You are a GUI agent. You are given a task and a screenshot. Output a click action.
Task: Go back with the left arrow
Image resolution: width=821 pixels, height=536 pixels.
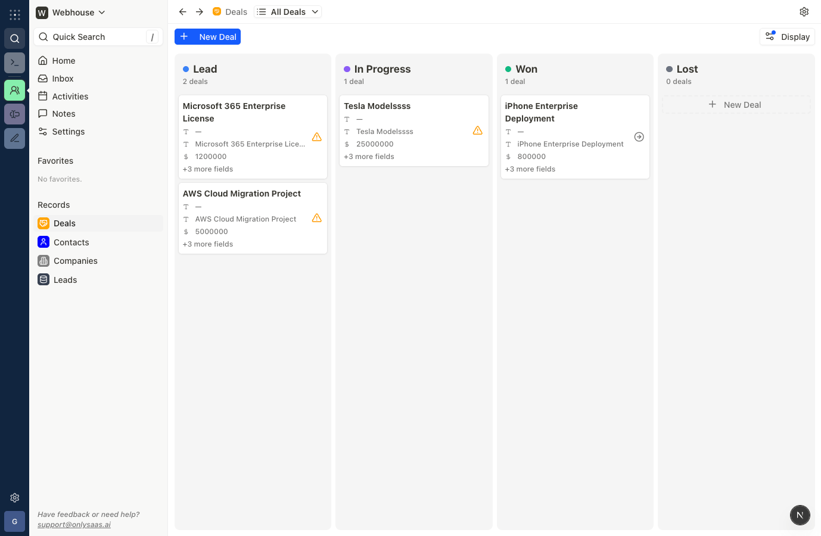tap(183, 12)
